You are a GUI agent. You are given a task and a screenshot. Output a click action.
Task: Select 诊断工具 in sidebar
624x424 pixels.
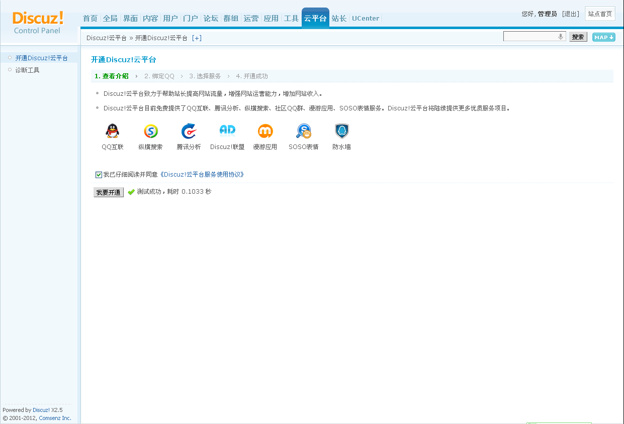pos(27,70)
